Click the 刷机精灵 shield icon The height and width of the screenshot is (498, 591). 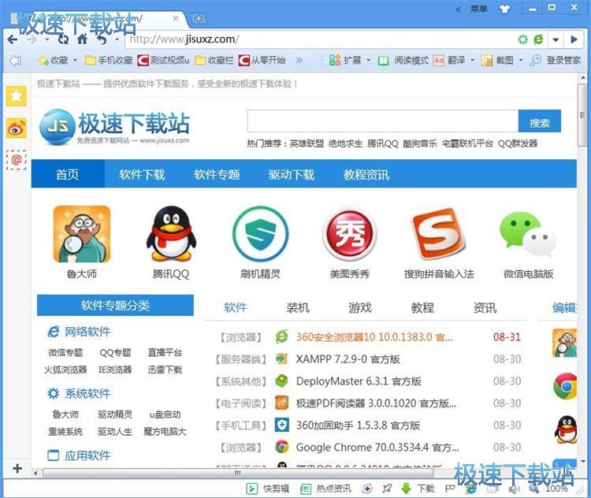(x=261, y=234)
